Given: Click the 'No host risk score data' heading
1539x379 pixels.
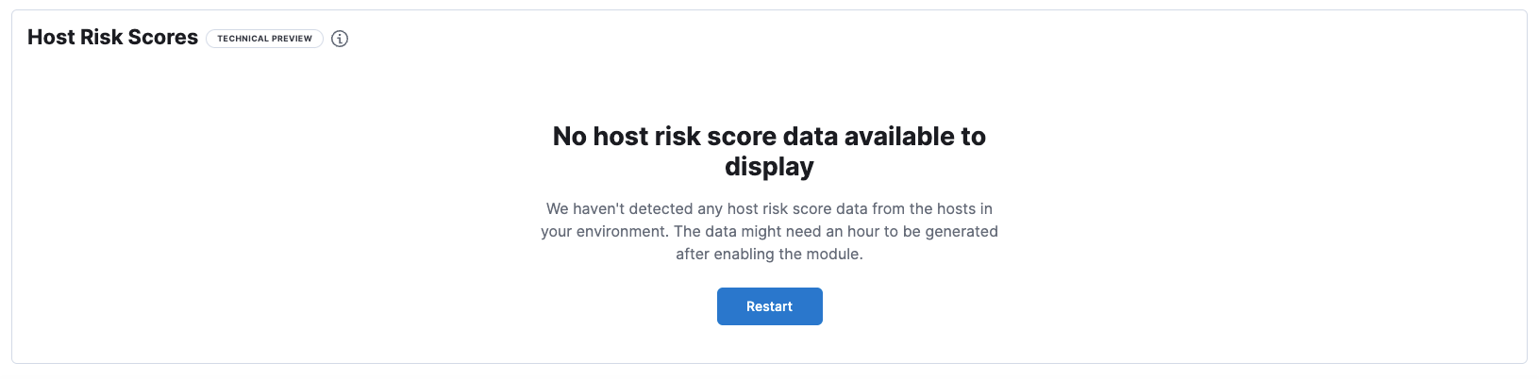Looking at the screenshot, I should coord(769,137).
